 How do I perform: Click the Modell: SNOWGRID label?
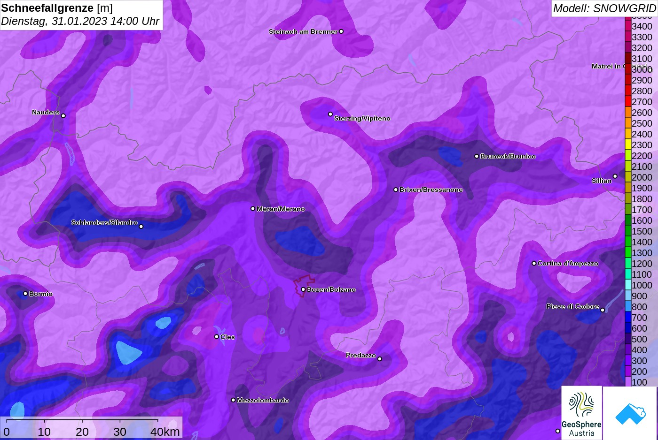click(x=604, y=8)
